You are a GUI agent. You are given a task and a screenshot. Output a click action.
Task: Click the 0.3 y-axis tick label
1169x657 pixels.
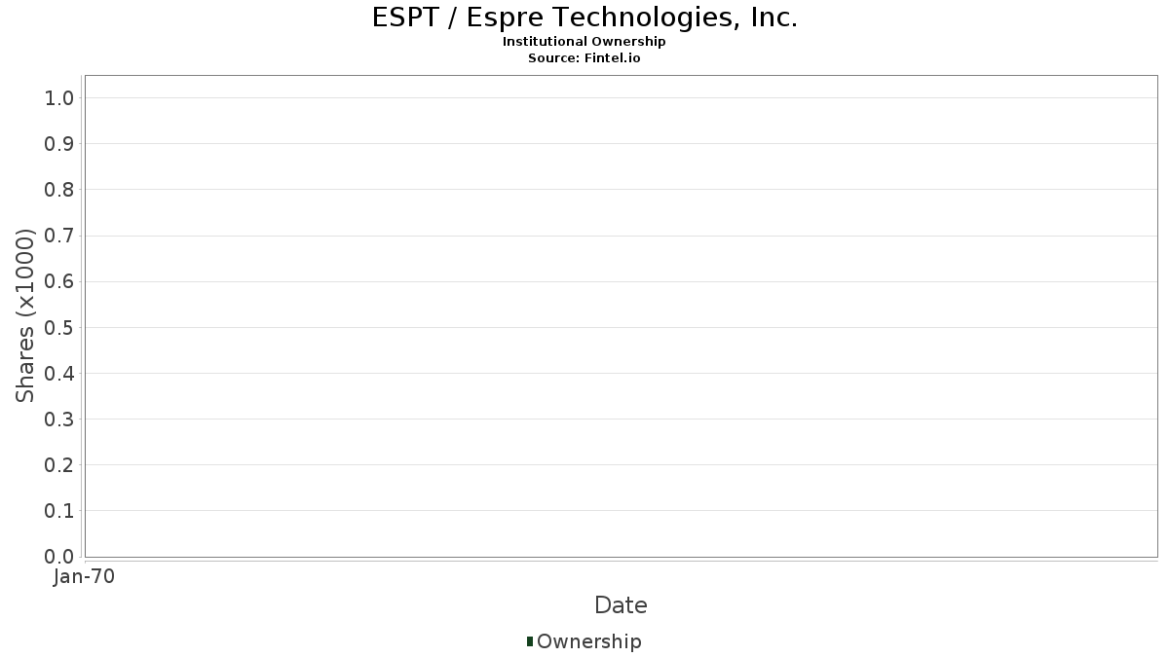pos(59,420)
